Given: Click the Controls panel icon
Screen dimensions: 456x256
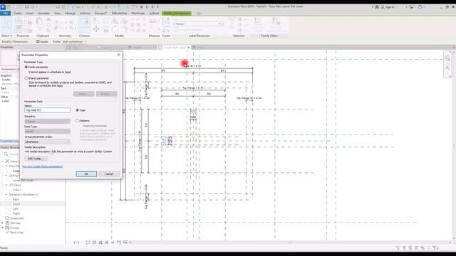Looking at the screenshot, I should click(x=84, y=24).
